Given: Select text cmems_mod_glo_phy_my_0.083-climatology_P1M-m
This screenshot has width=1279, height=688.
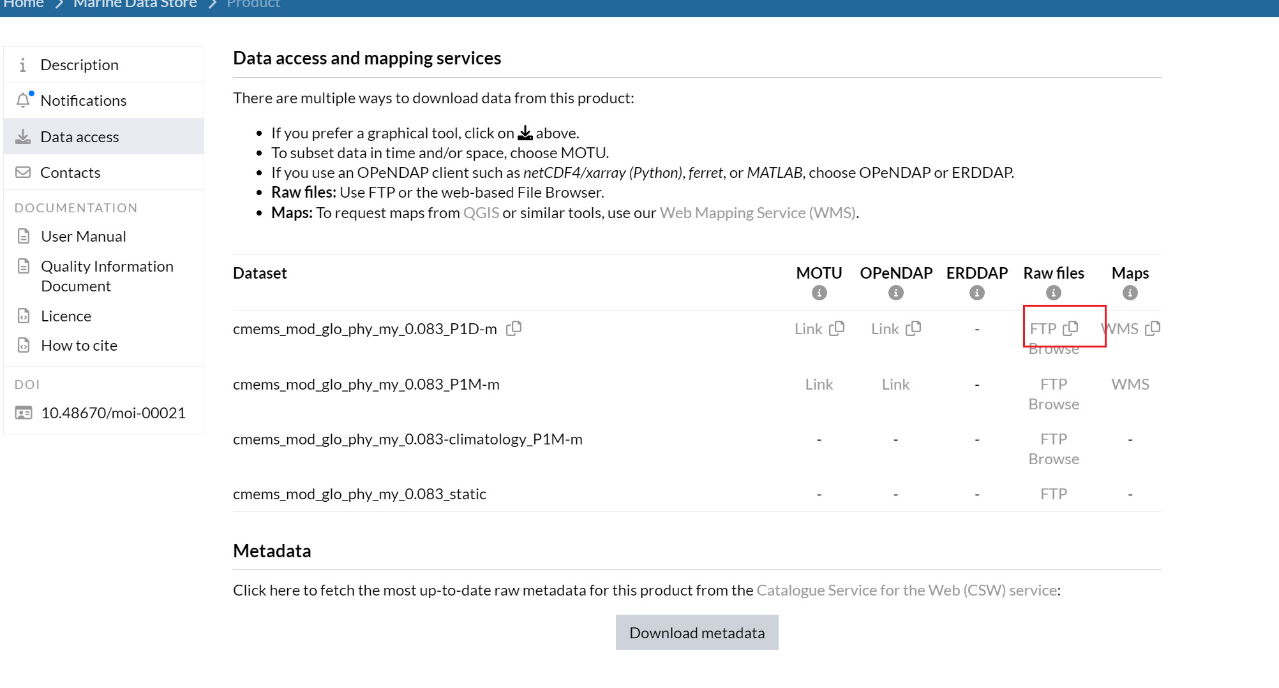Looking at the screenshot, I should 408,439.
